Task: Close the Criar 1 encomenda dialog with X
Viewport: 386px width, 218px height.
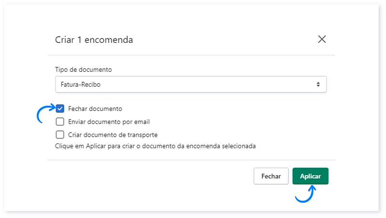Action: 322,39
